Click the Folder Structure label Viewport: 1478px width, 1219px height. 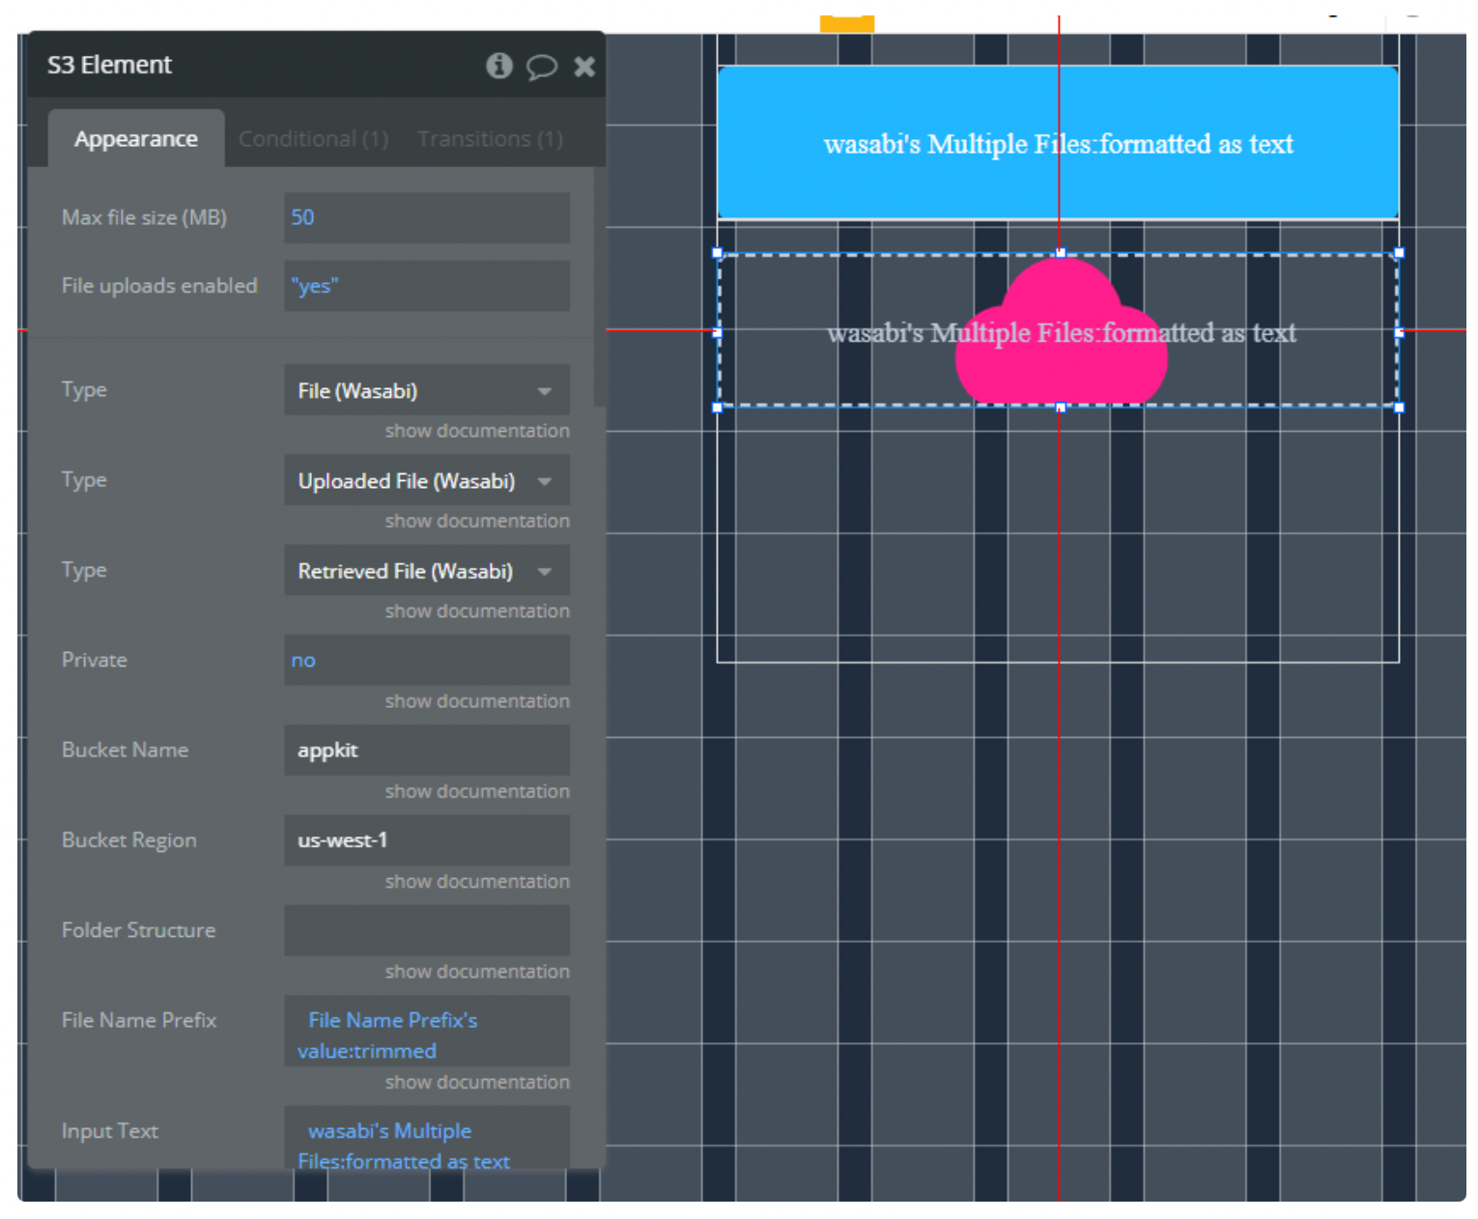click(x=138, y=930)
